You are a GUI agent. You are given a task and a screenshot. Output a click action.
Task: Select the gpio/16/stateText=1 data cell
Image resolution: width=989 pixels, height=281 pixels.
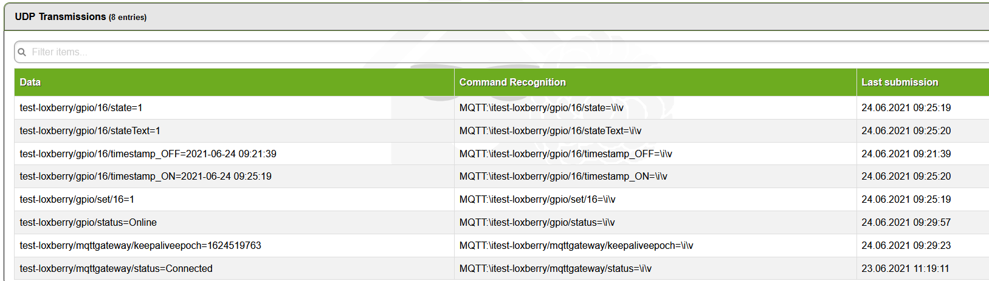point(90,131)
